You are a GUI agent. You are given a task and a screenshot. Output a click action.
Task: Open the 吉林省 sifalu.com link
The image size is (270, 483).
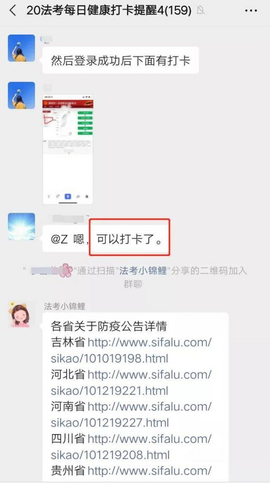131,350
